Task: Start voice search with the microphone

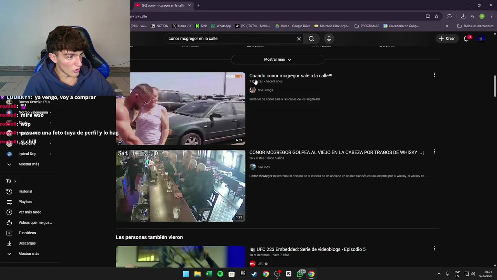Action: pos(329,38)
